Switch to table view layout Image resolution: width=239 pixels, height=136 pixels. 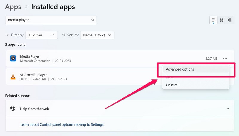(x=230, y=20)
